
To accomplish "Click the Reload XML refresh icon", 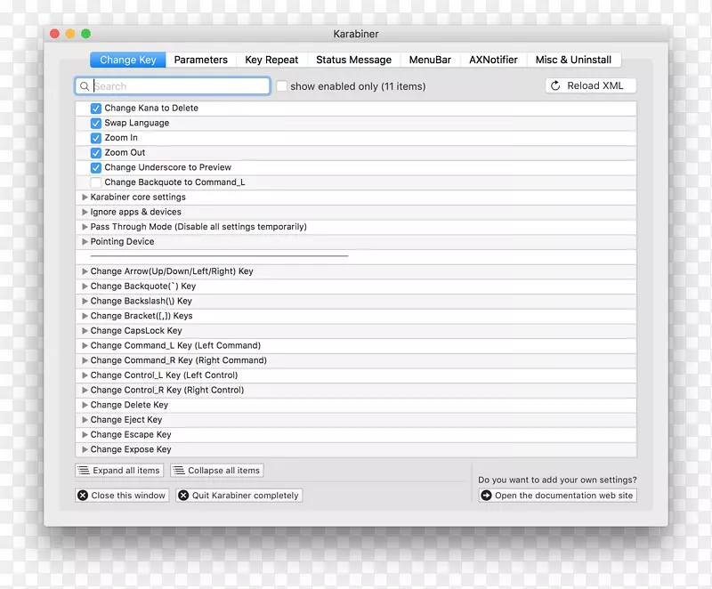I will [x=556, y=86].
